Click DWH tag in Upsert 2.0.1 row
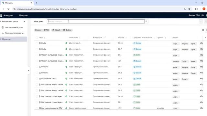207x116 pixels. coord(136,55)
